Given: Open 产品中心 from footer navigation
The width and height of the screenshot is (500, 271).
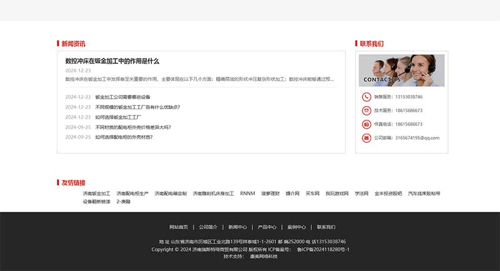Looking at the screenshot, I should (x=267, y=227).
